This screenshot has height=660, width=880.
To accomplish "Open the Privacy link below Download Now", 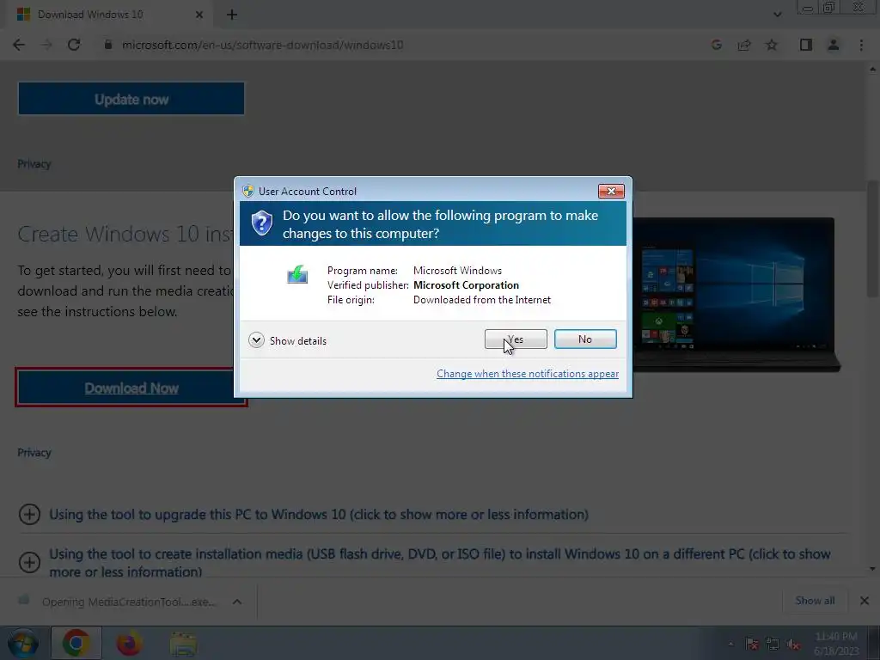I will pos(34,452).
